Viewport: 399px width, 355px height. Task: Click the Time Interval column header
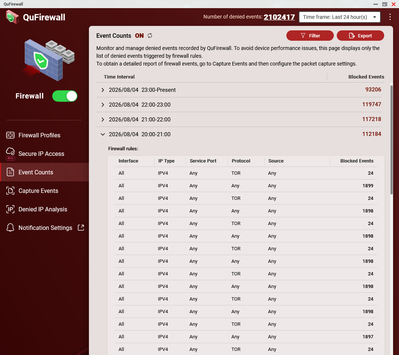coord(119,77)
